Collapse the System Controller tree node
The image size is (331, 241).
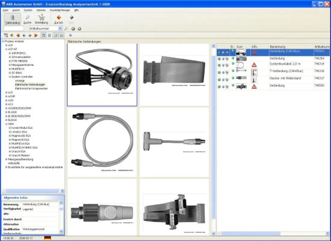10,77
